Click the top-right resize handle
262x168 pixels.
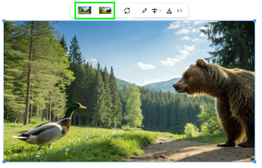(255, 21)
